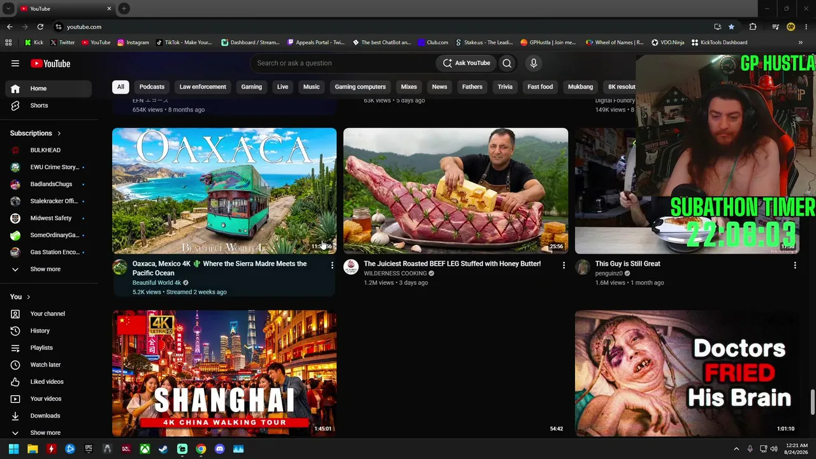Open the Kick bookmark
The height and width of the screenshot is (459, 816).
(34, 43)
